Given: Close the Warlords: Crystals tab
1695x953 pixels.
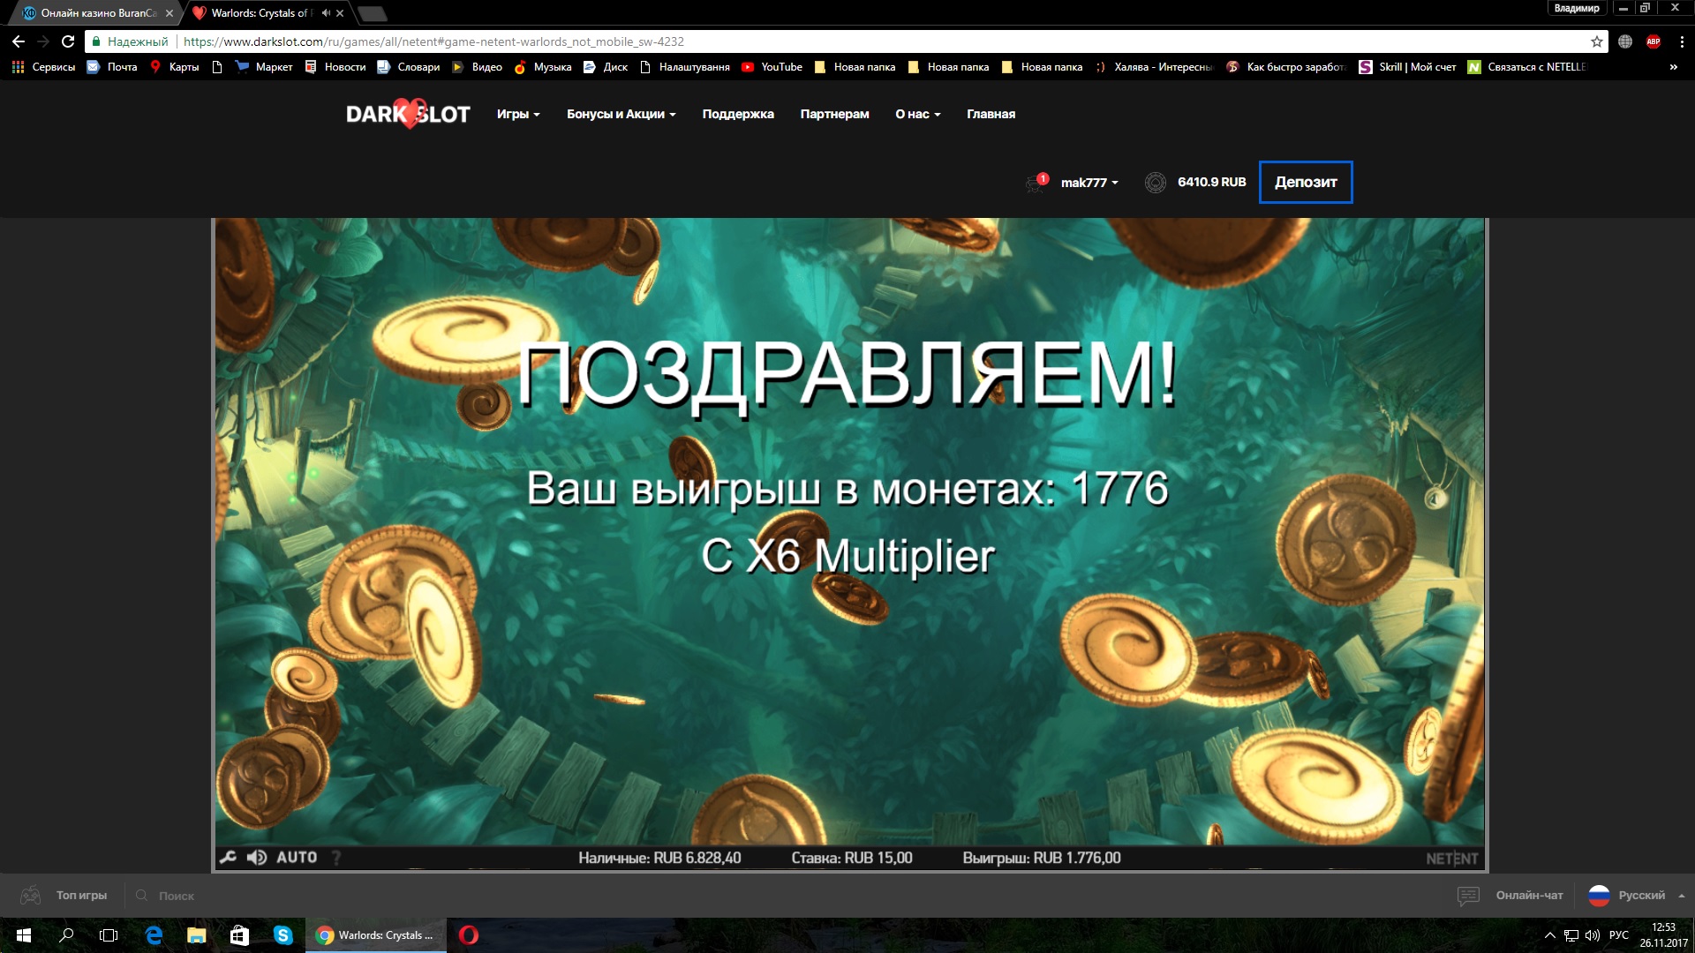Looking at the screenshot, I should point(340,13).
